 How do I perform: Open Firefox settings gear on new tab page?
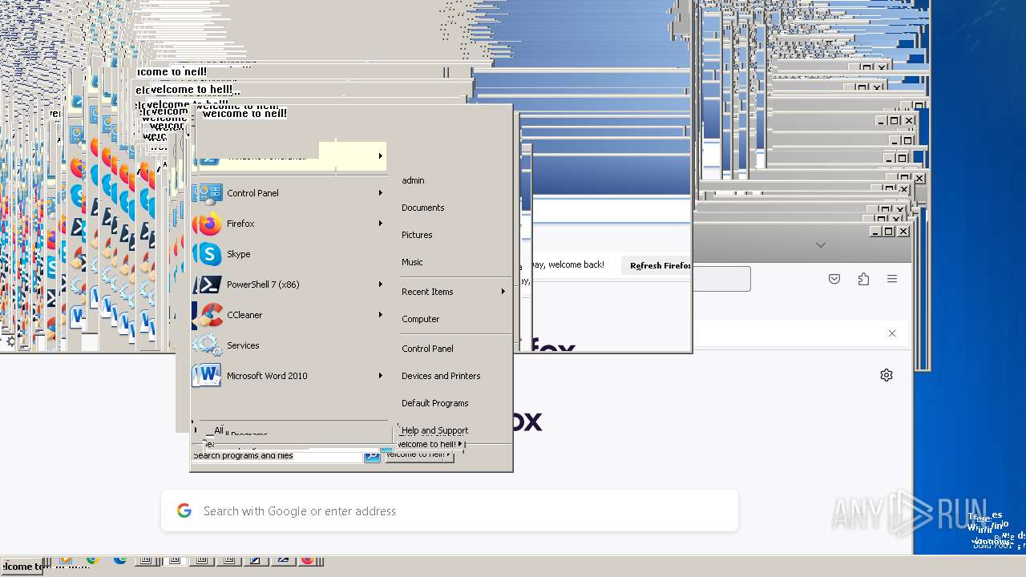(887, 375)
